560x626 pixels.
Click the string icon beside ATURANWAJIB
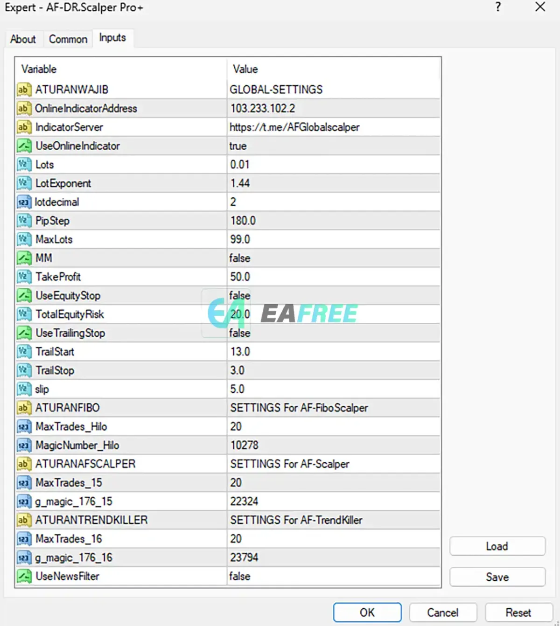[x=24, y=89]
